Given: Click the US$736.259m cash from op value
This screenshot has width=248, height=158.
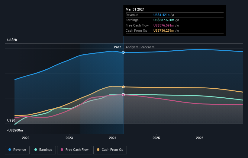Looking at the screenshot, I should click(164, 31).
